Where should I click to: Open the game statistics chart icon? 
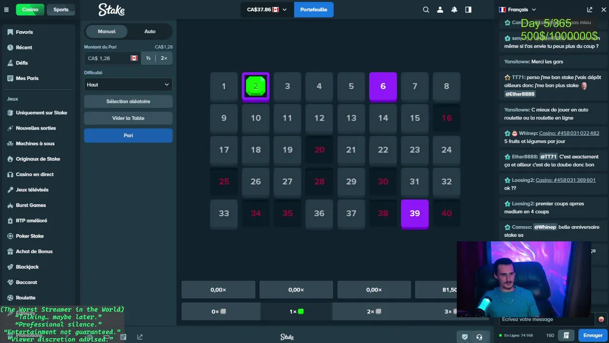point(123,337)
